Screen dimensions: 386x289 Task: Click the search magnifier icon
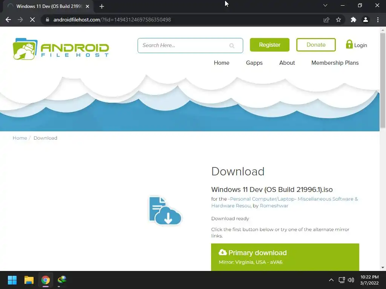(232, 46)
